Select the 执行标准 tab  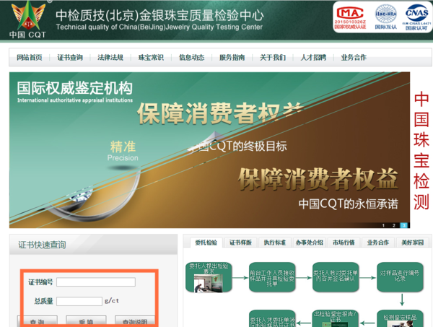coord(275,243)
